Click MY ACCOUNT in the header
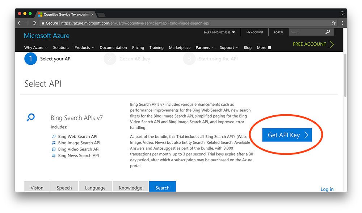 pos(254,32)
